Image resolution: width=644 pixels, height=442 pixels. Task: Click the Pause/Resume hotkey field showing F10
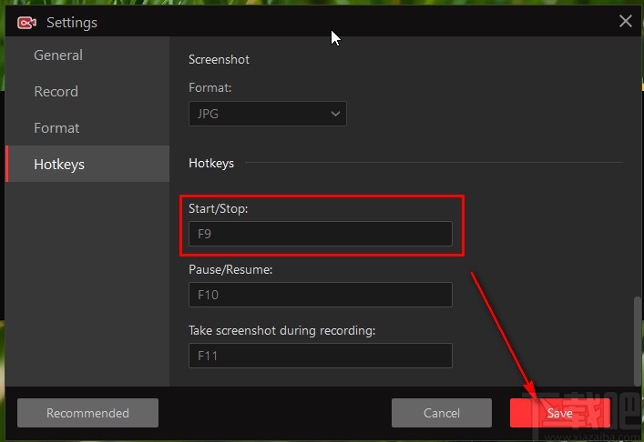[x=320, y=295]
